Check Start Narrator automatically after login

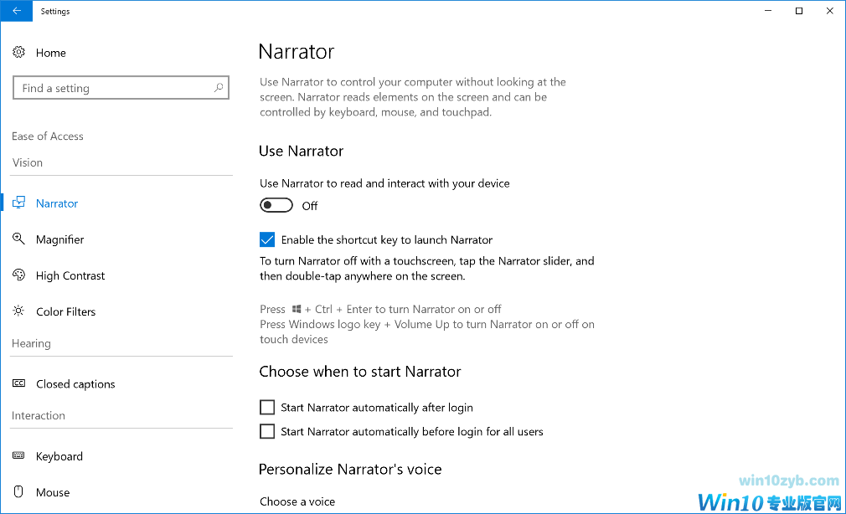[267, 408]
